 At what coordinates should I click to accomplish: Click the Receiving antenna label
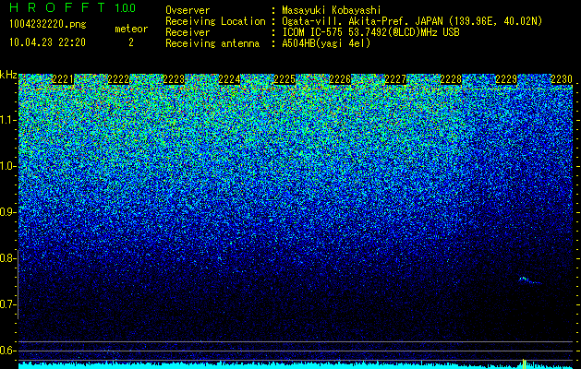click(x=212, y=43)
